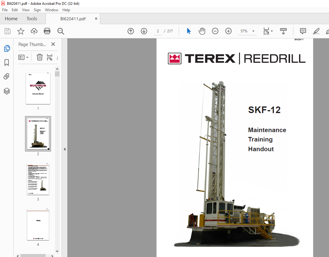Click the SKF-12 title text

point(264,110)
